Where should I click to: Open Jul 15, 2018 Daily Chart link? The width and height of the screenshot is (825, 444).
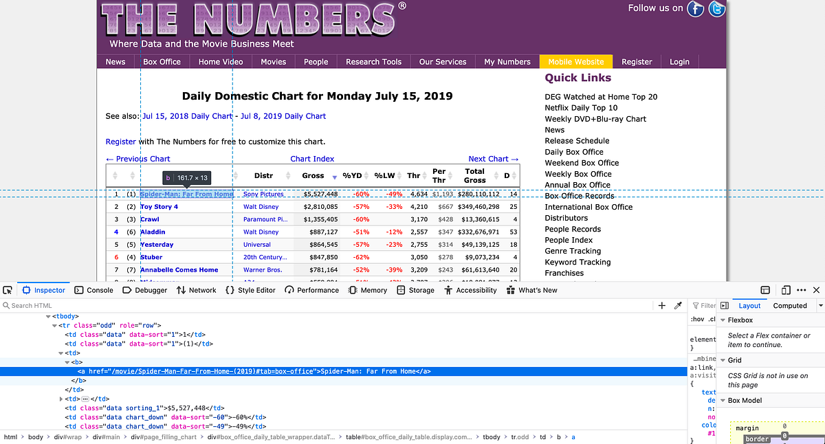[x=188, y=116]
